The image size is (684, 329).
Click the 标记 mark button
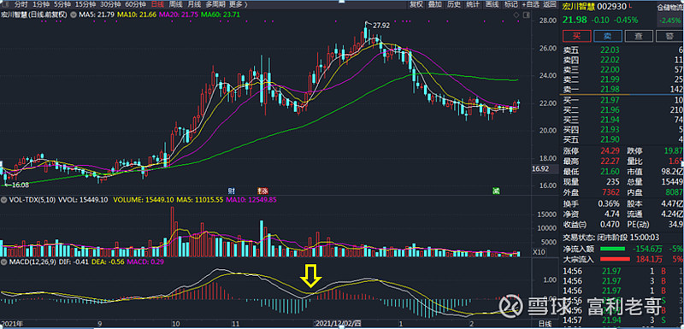pyautogui.click(x=510, y=4)
